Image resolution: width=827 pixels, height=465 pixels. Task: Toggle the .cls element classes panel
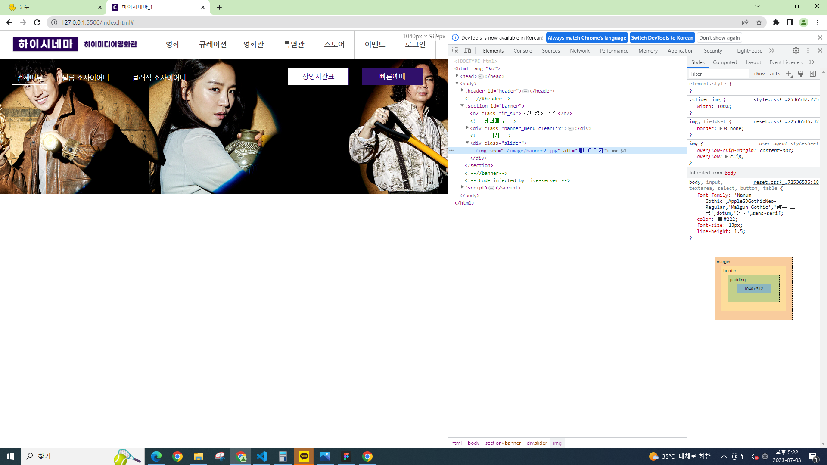click(775, 74)
